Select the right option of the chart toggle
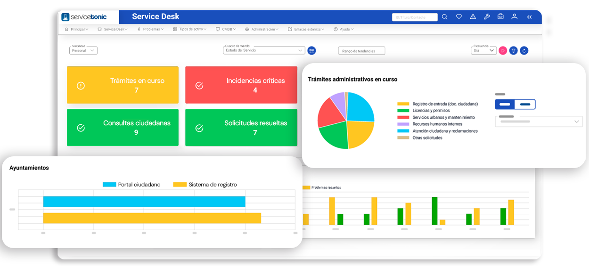 [525, 105]
